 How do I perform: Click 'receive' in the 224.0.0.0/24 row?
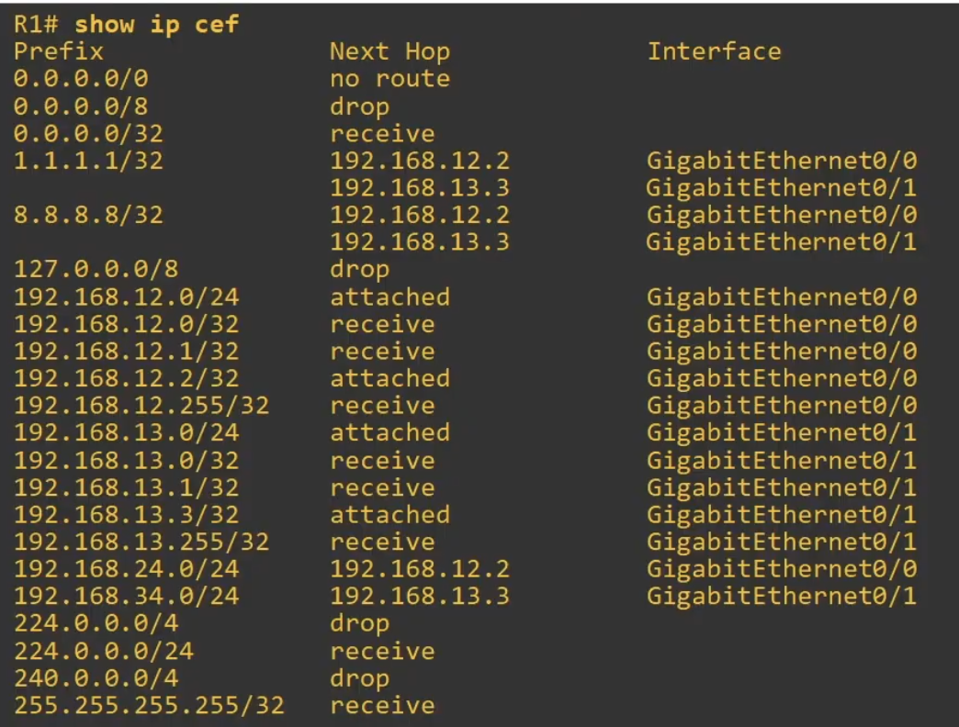382,651
